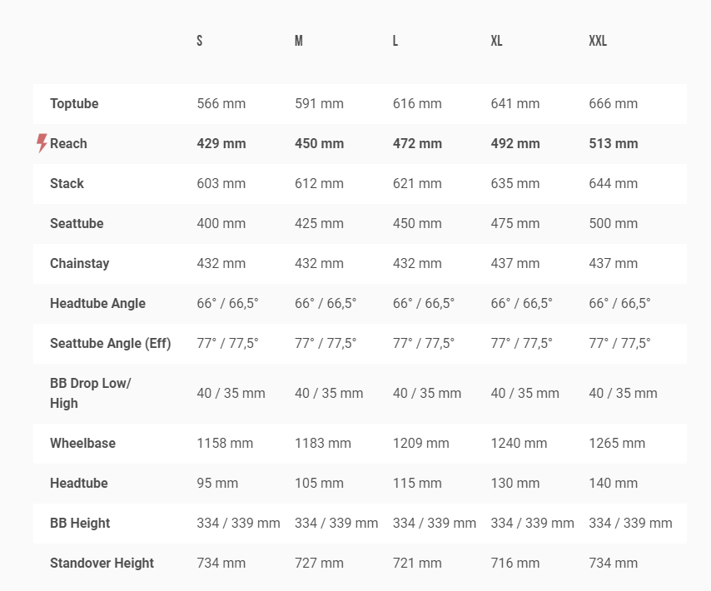Click the BB Height row label

80,524
